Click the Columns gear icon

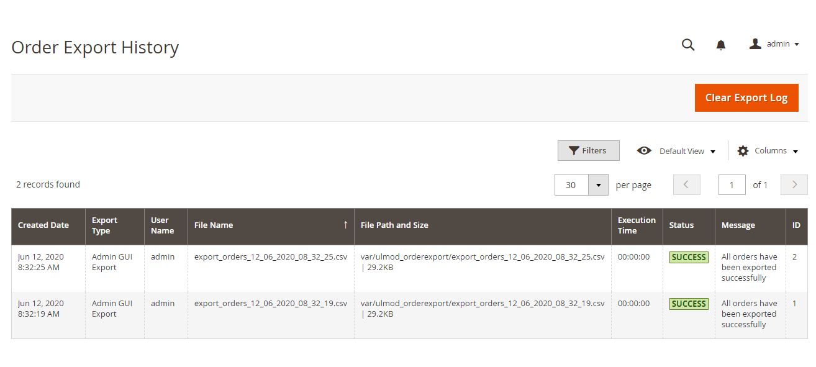tap(743, 151)
